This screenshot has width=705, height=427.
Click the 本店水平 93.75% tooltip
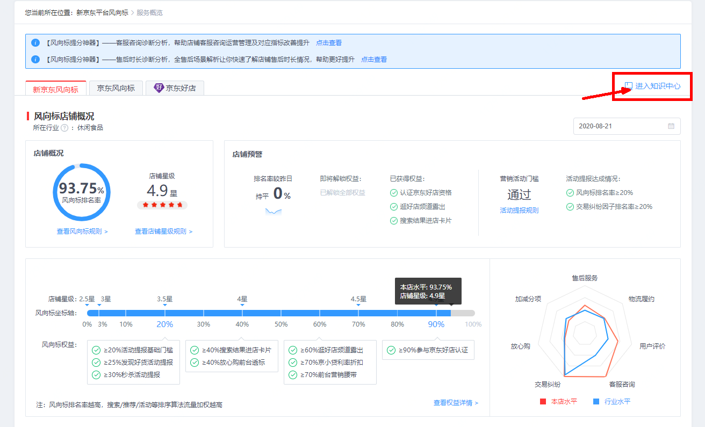click(x=428, y=291)
